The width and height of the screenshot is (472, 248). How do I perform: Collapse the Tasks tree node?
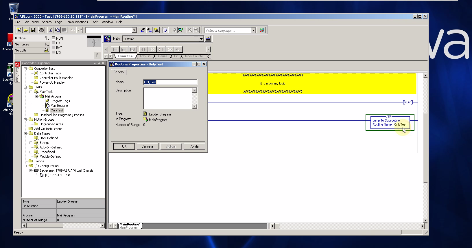tap(25, 87)
